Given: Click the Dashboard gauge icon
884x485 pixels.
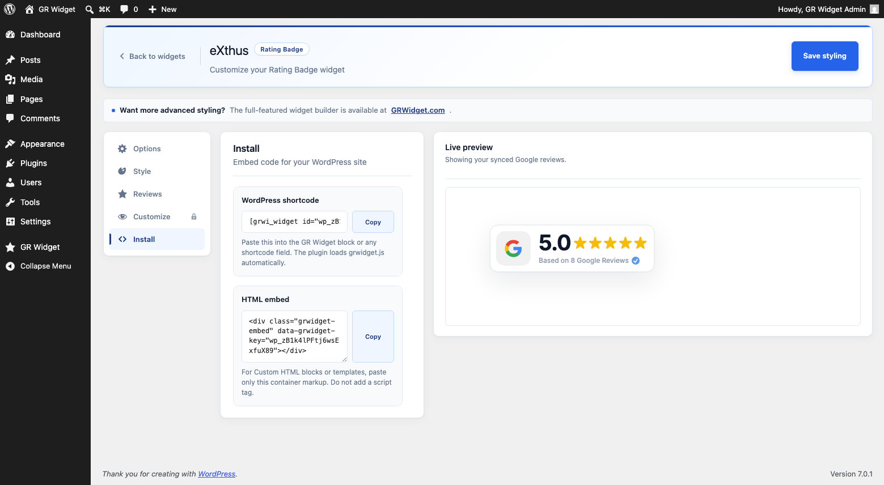Looking at the screenshot, I should (x=10, y=35).
